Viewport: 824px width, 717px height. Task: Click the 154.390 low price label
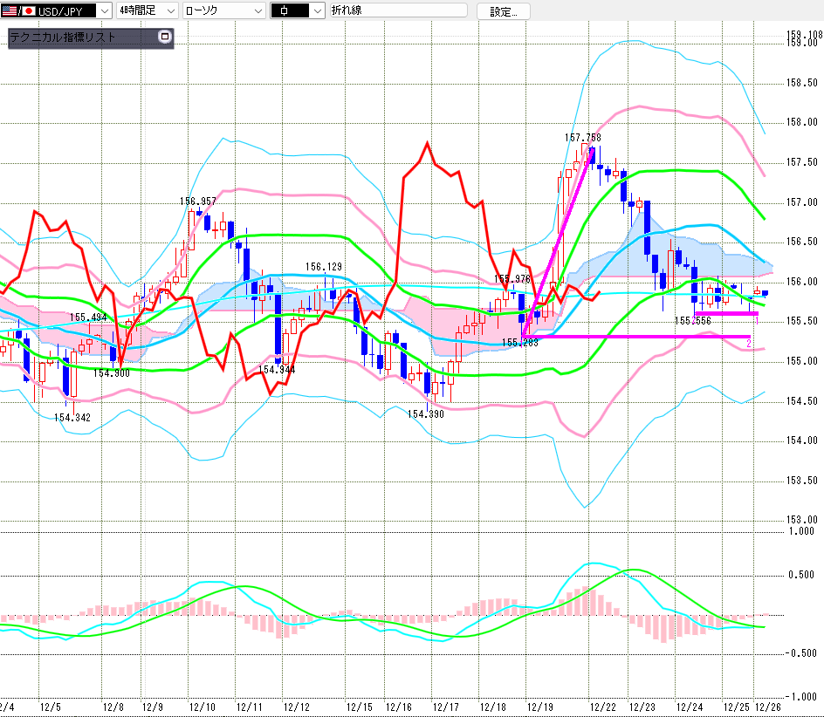pos(426,413)
